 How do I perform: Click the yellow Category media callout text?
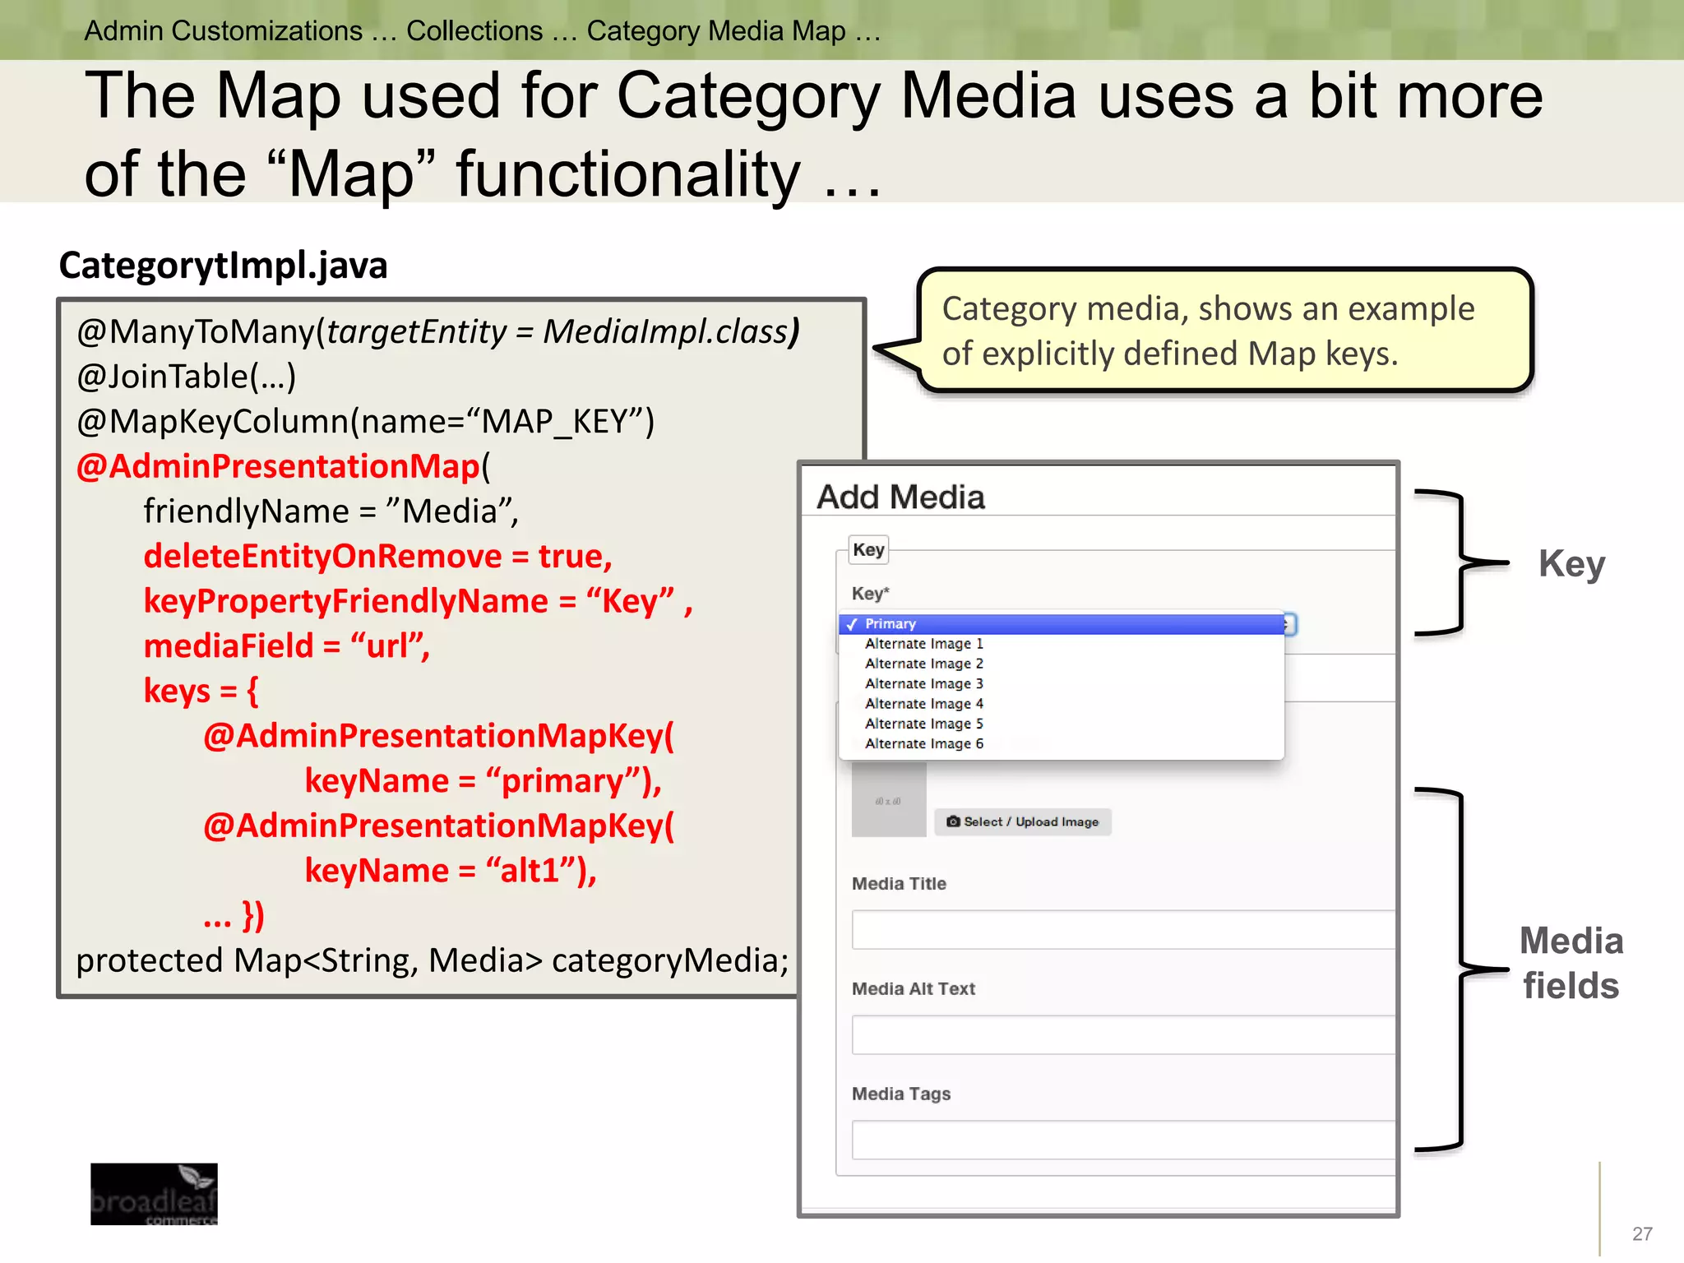[x=1208, y=331]
